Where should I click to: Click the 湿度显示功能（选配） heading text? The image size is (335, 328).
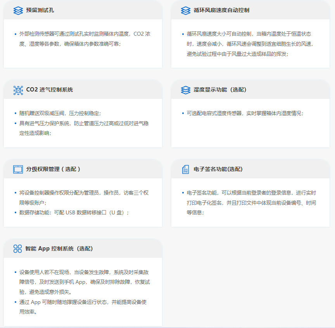tap(220, 90)
